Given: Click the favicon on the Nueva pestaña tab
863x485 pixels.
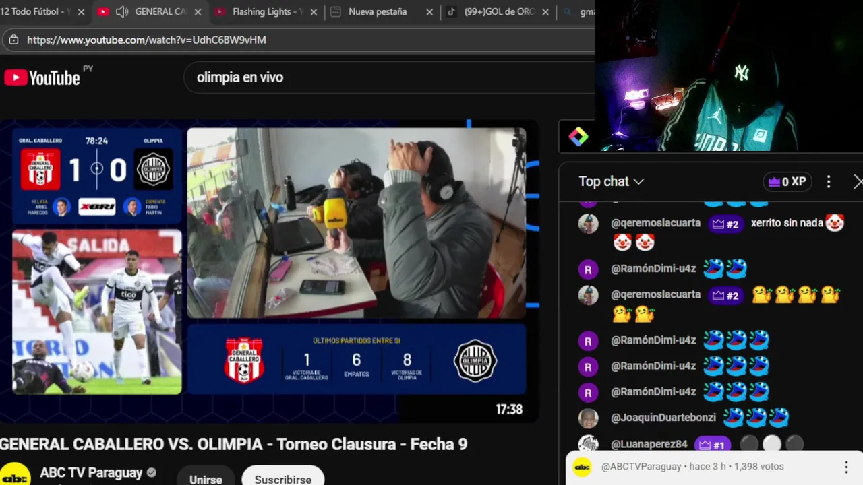Looking at the screenshot, I should tap(336, 12).
